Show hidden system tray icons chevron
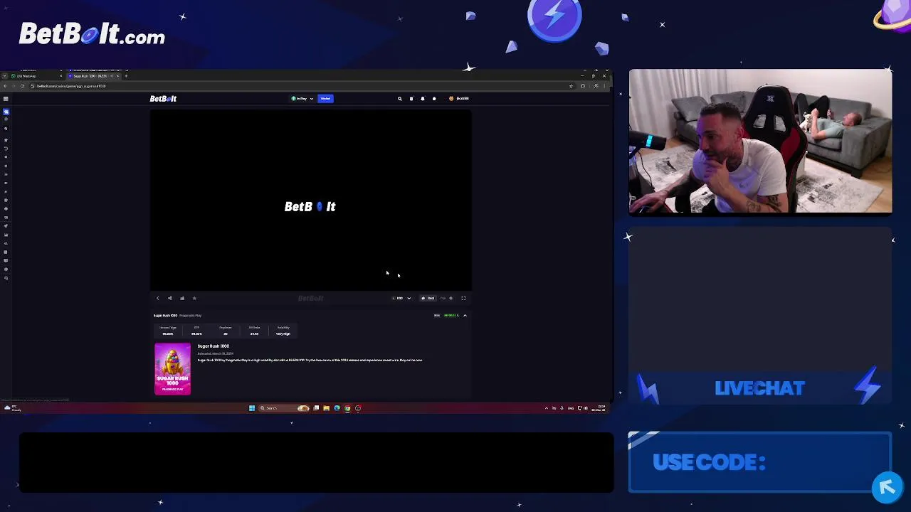911x512 pixels. [x=546, y=408]
